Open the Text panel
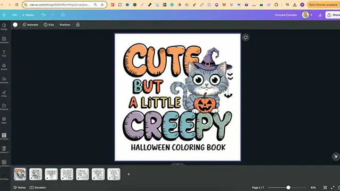The image size is (340, 191). [x=4, y=53]
